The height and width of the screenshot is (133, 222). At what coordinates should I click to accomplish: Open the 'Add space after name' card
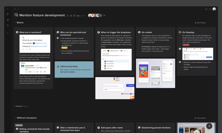(x=112, y=128)
